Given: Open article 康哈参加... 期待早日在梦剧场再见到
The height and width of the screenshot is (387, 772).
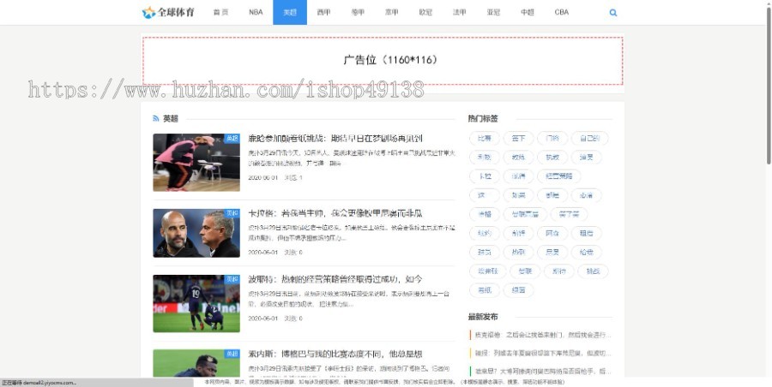Looking at the screenshot, I should click(335, 139).
